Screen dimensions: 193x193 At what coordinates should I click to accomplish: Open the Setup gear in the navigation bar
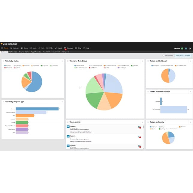76,48
